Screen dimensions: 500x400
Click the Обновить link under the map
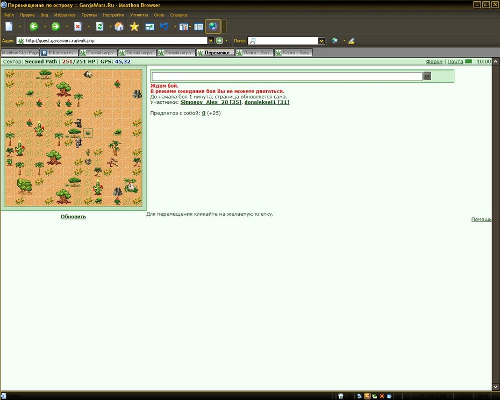point(73,217)
